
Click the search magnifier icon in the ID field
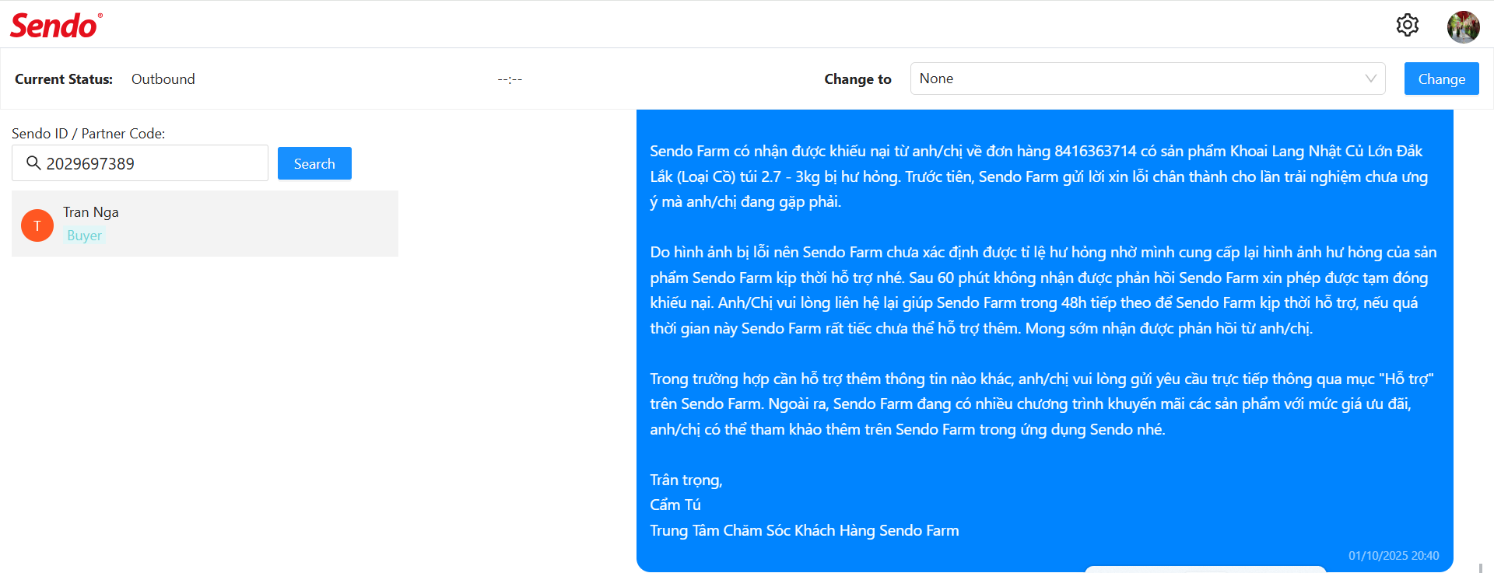[x=33, y=162]
